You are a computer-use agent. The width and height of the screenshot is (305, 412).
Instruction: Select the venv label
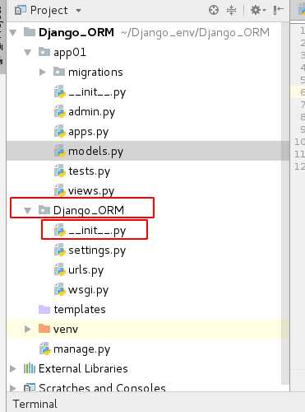click(x=66, y=330)
